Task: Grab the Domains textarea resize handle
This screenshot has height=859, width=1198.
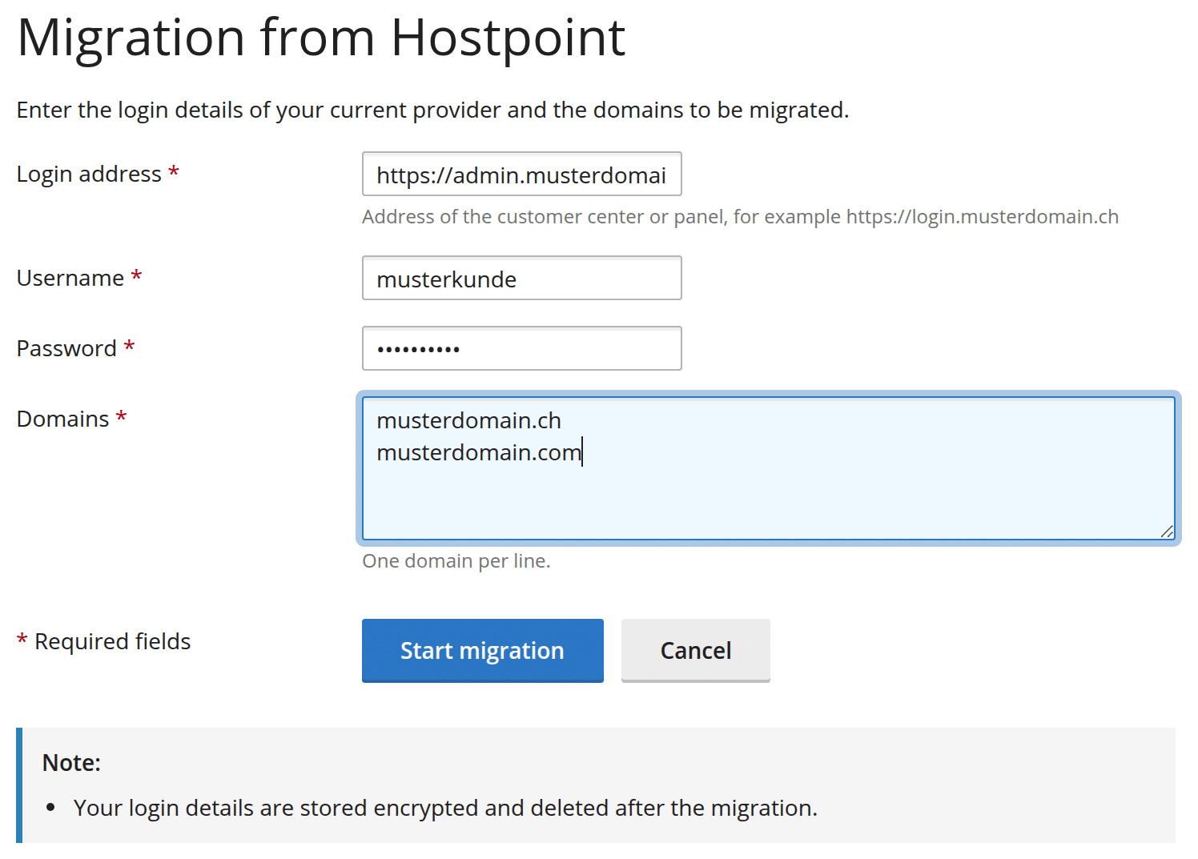Action: 1167,532
